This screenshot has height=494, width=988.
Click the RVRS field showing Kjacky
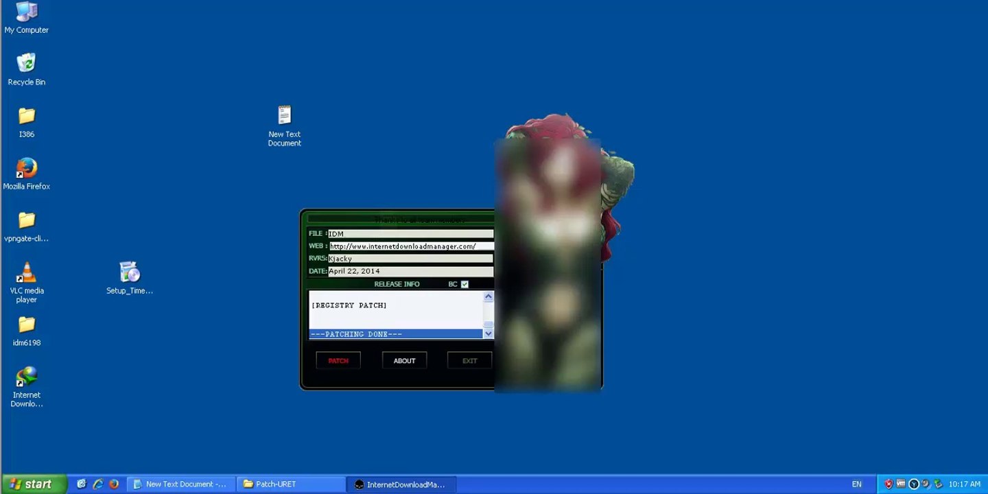point(411,259)
